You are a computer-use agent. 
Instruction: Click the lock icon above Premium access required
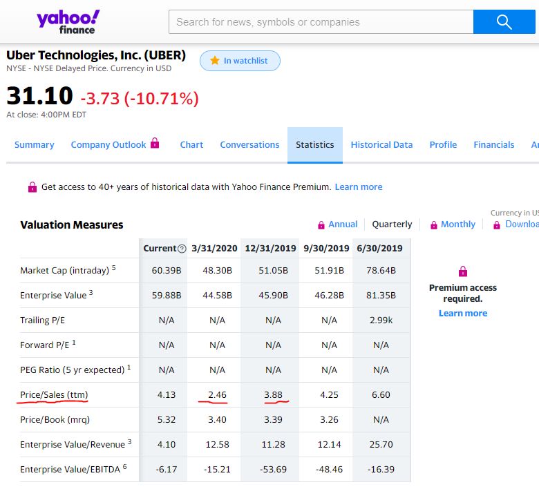pos(463,271)
